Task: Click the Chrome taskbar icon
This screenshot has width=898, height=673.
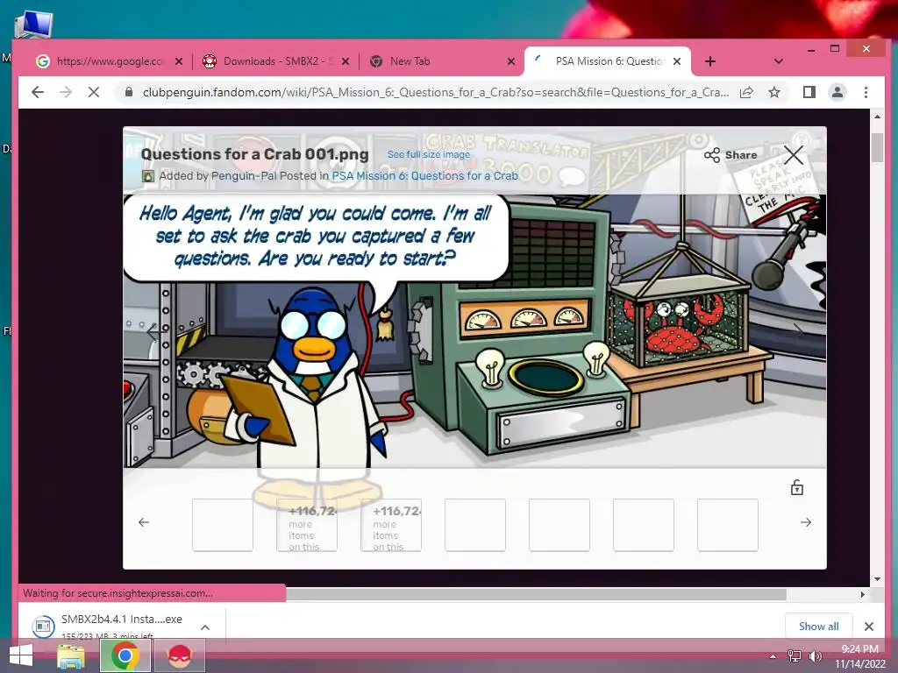Action: pyautogui.click(x=125, y=655)
